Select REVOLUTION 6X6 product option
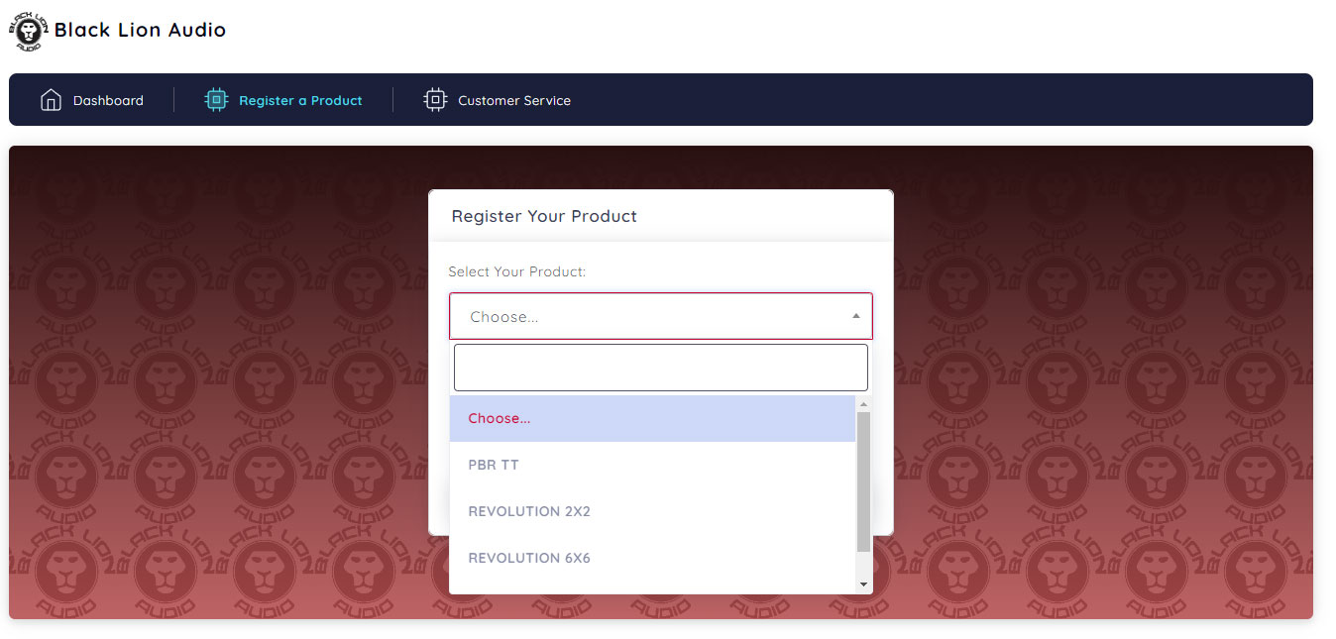 pos(652,558)
